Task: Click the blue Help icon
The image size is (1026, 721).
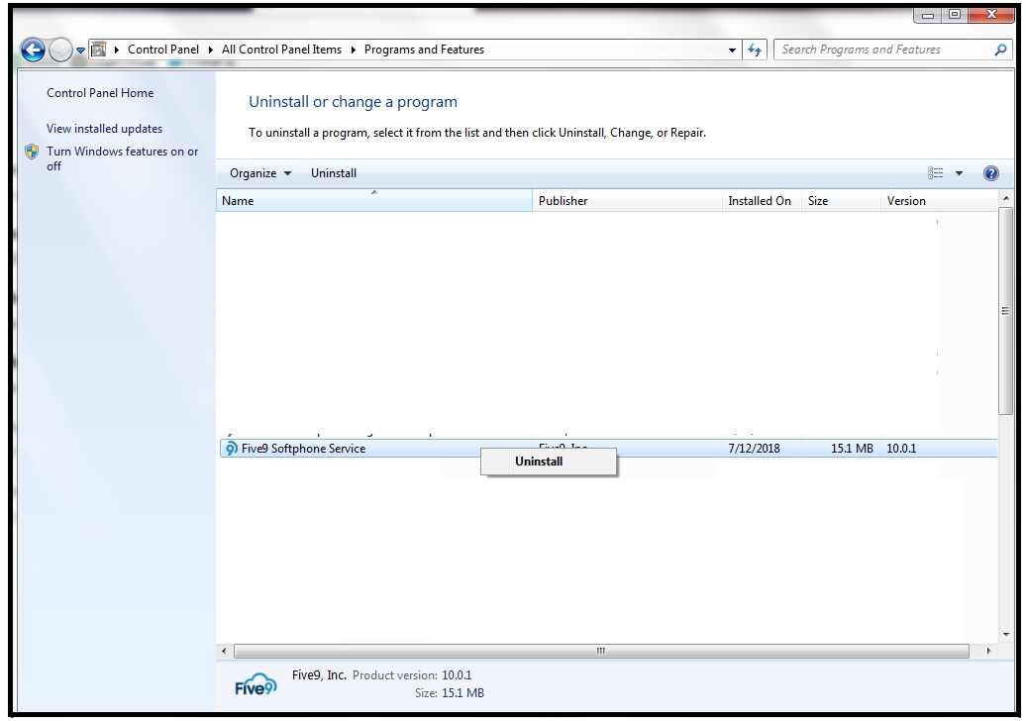Action: tap(990, 173)
